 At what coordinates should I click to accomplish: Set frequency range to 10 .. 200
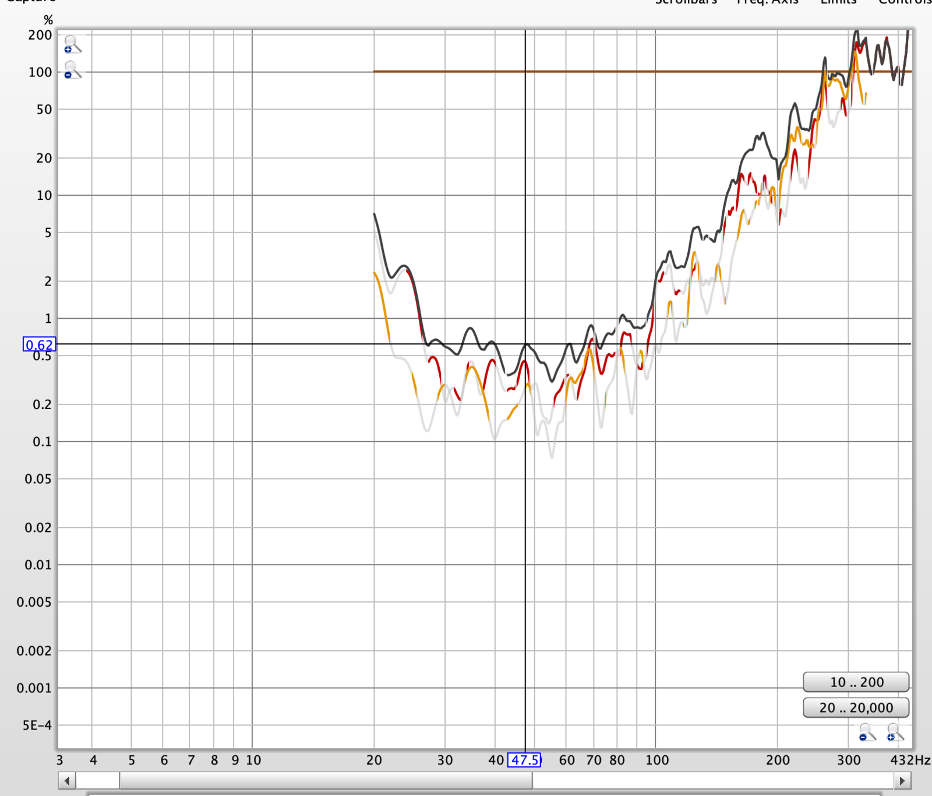(856, 682)
